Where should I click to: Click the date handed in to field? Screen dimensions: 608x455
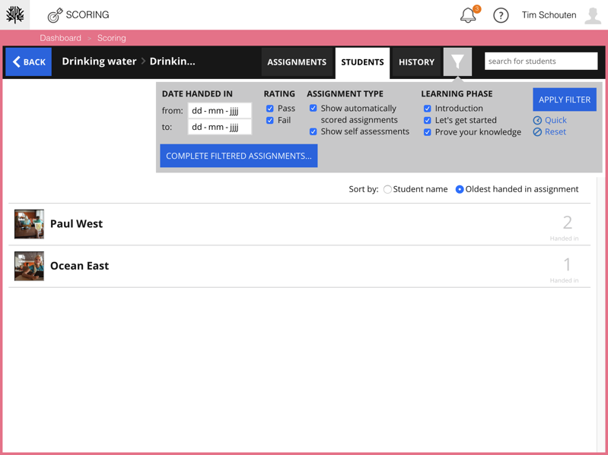point(220,127)
